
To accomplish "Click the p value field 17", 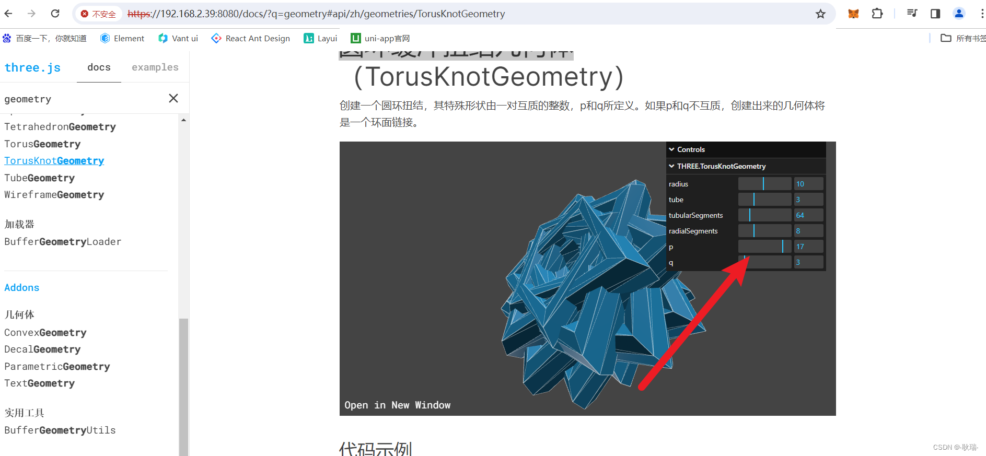I will pyautogui.click(x=809, y=247).
